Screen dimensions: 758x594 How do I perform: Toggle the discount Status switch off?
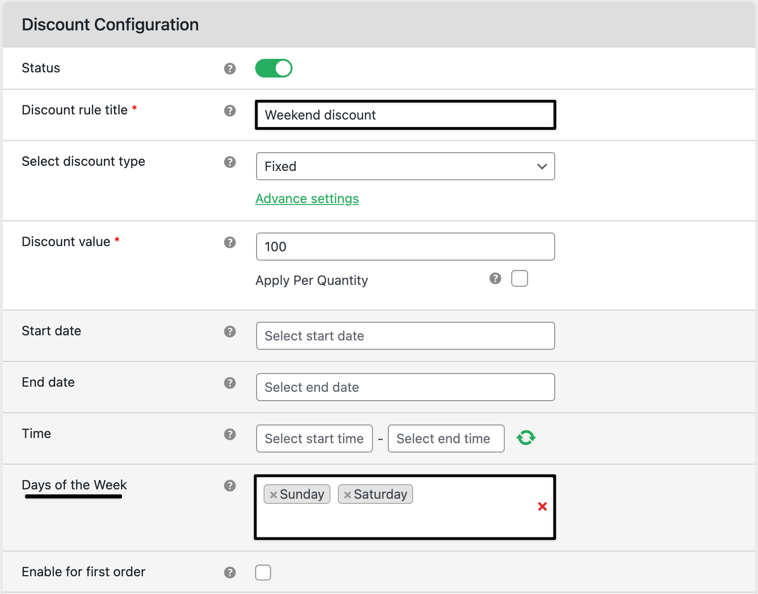pyautogui.click(x=273, y=68)
